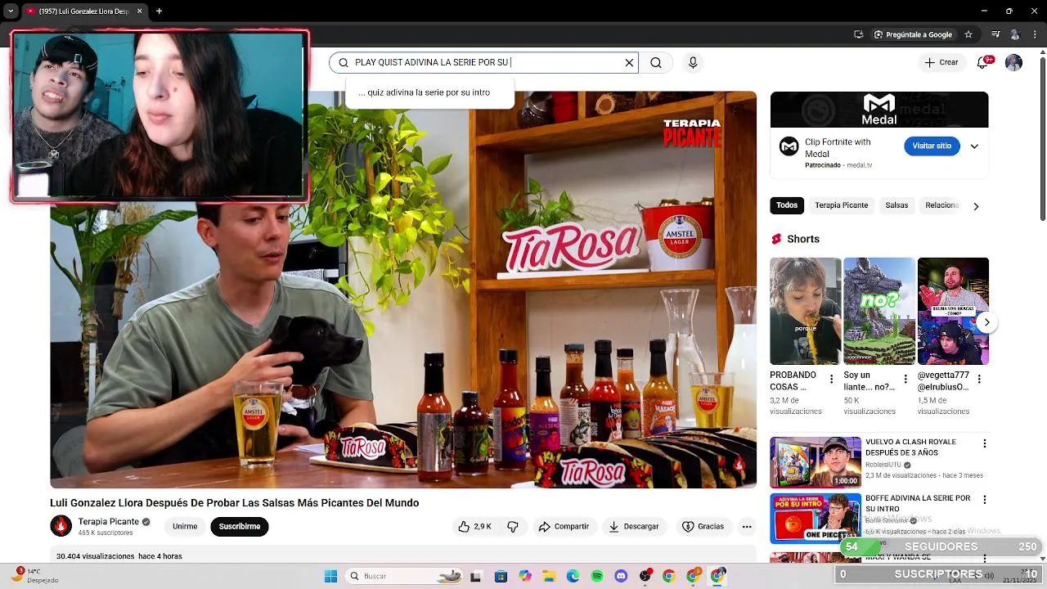Click the Shorts section logo icon
This screenshot has width=1047, height=589.
click(776, 239)
